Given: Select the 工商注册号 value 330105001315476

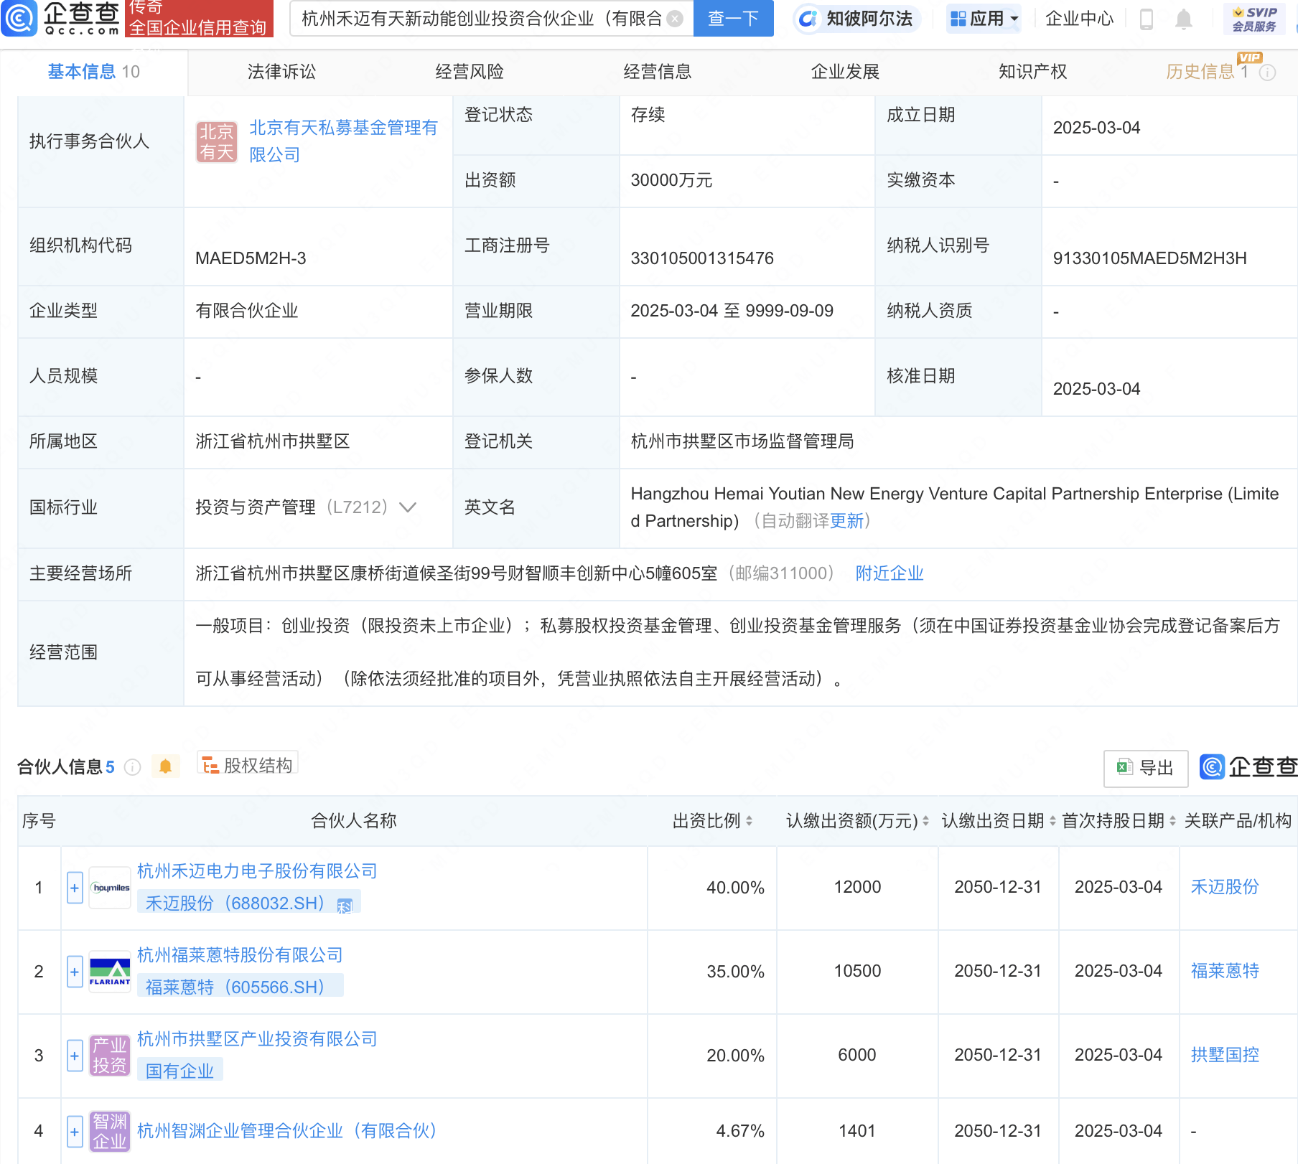Looking at the screenshot, I should pos(702,258).
